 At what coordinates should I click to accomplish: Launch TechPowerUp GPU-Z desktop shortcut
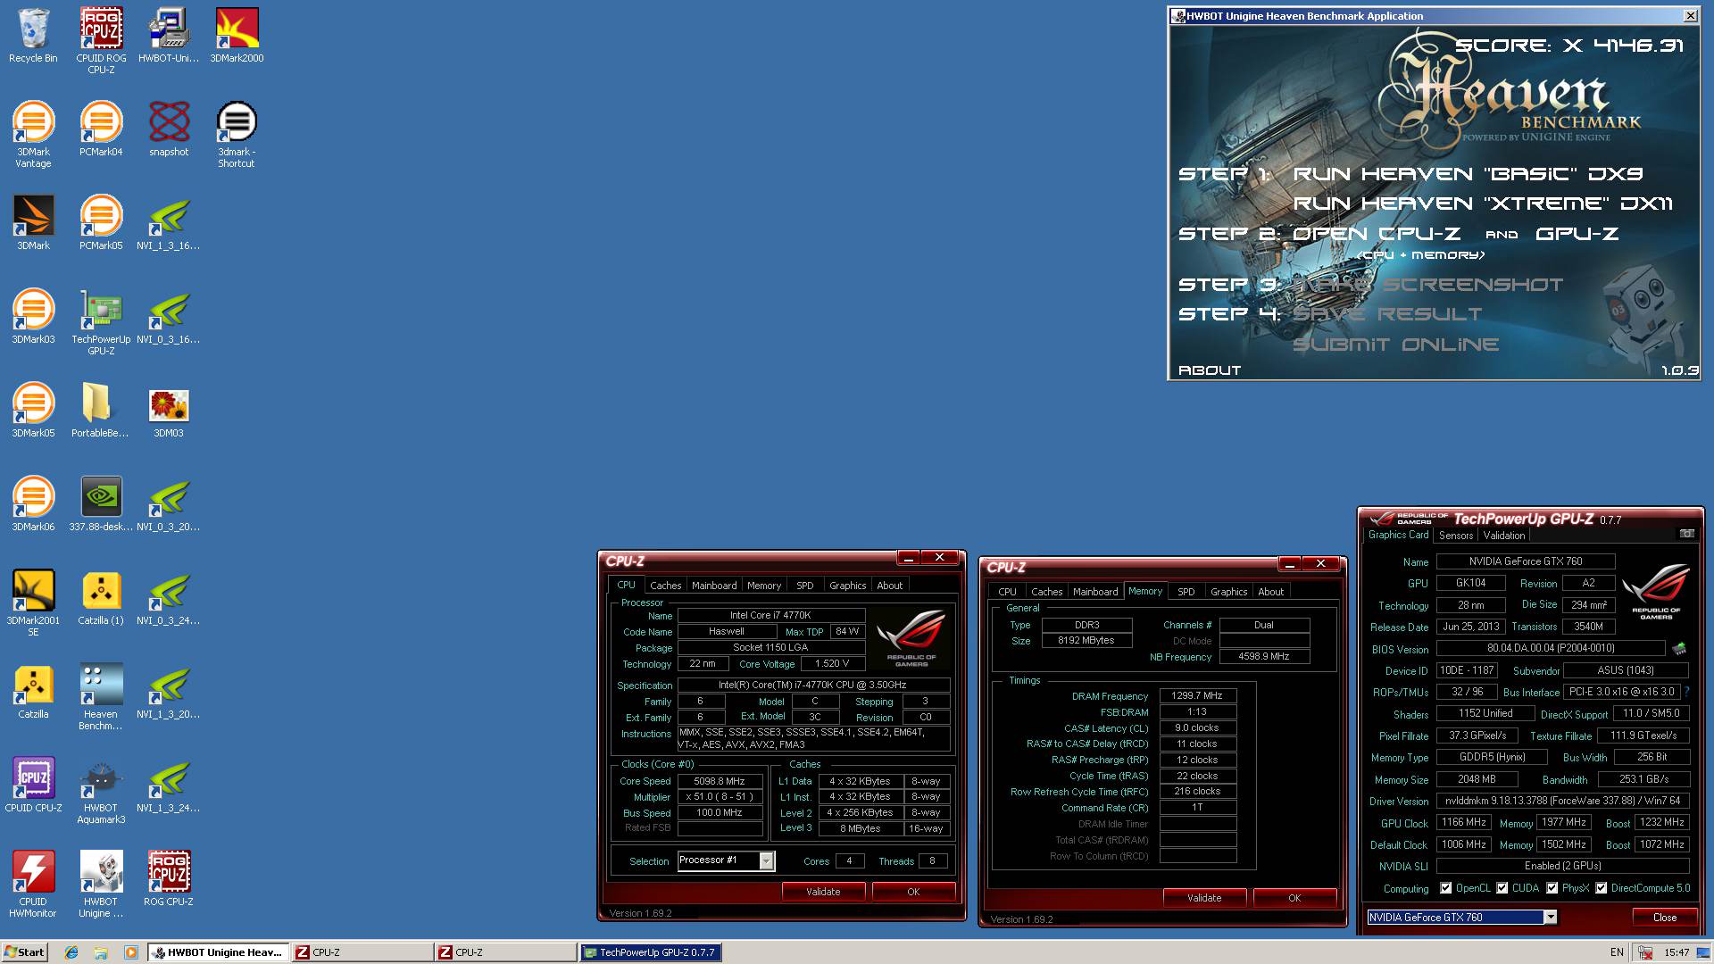click(x=101, y=322)
